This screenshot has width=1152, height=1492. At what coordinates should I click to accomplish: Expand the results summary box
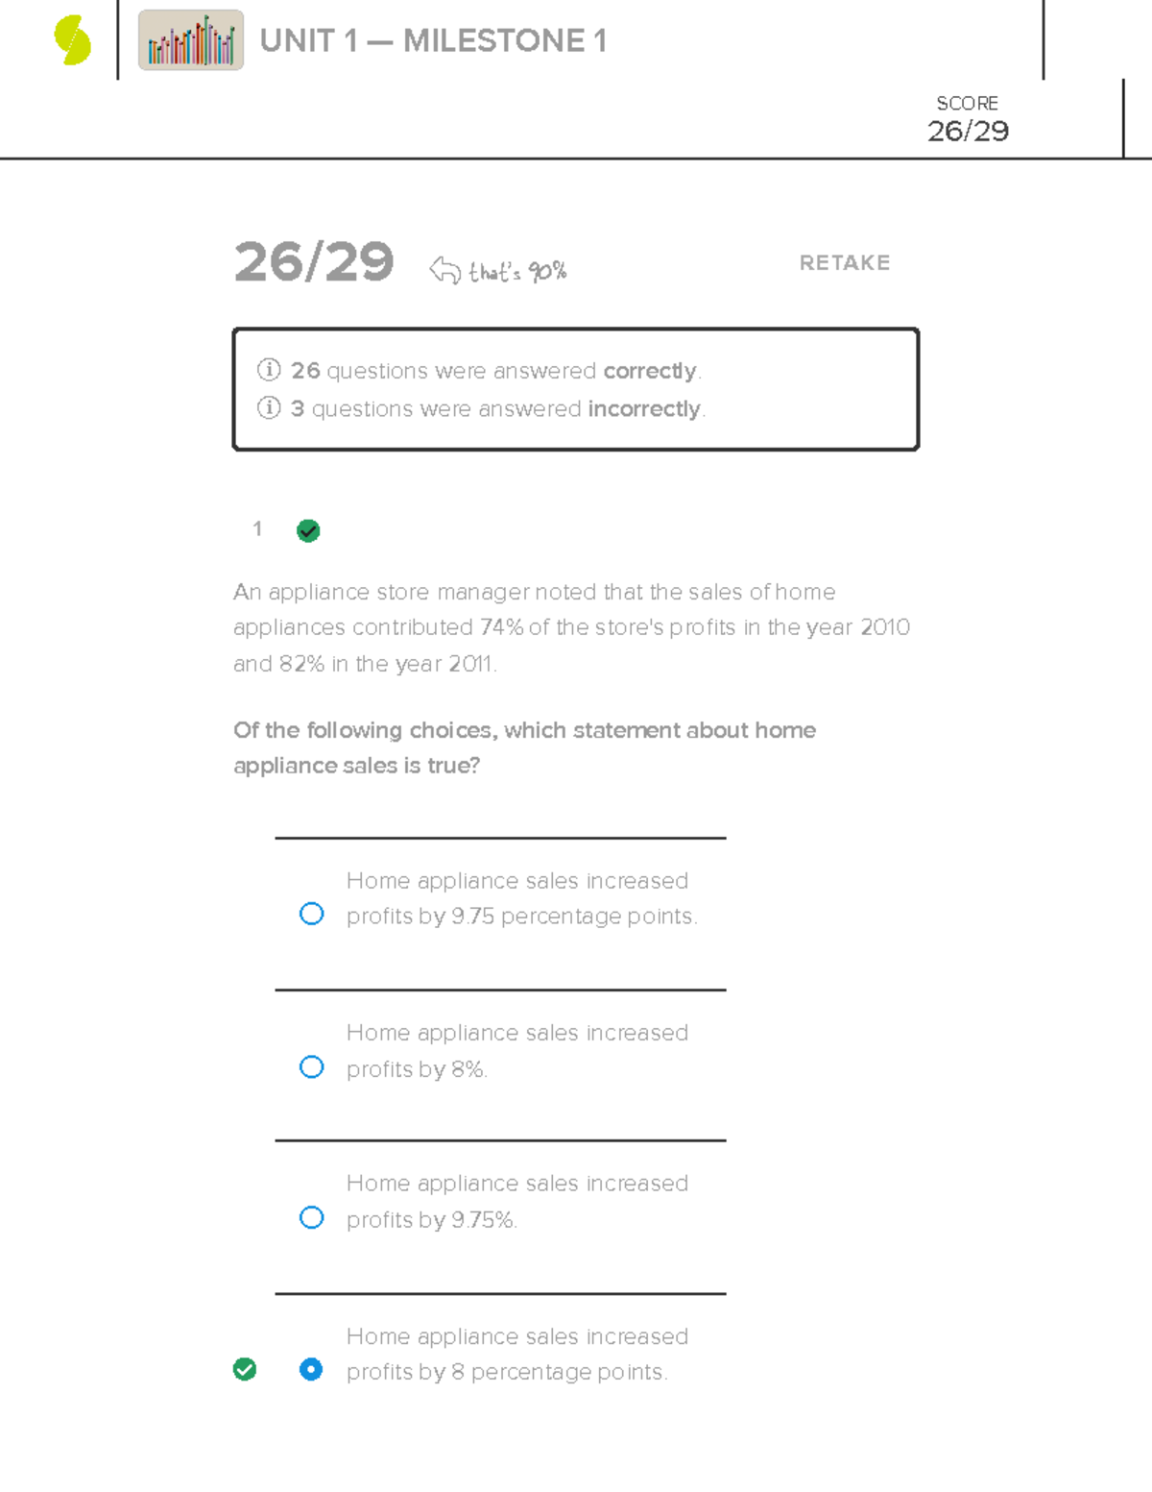(574, 388)
